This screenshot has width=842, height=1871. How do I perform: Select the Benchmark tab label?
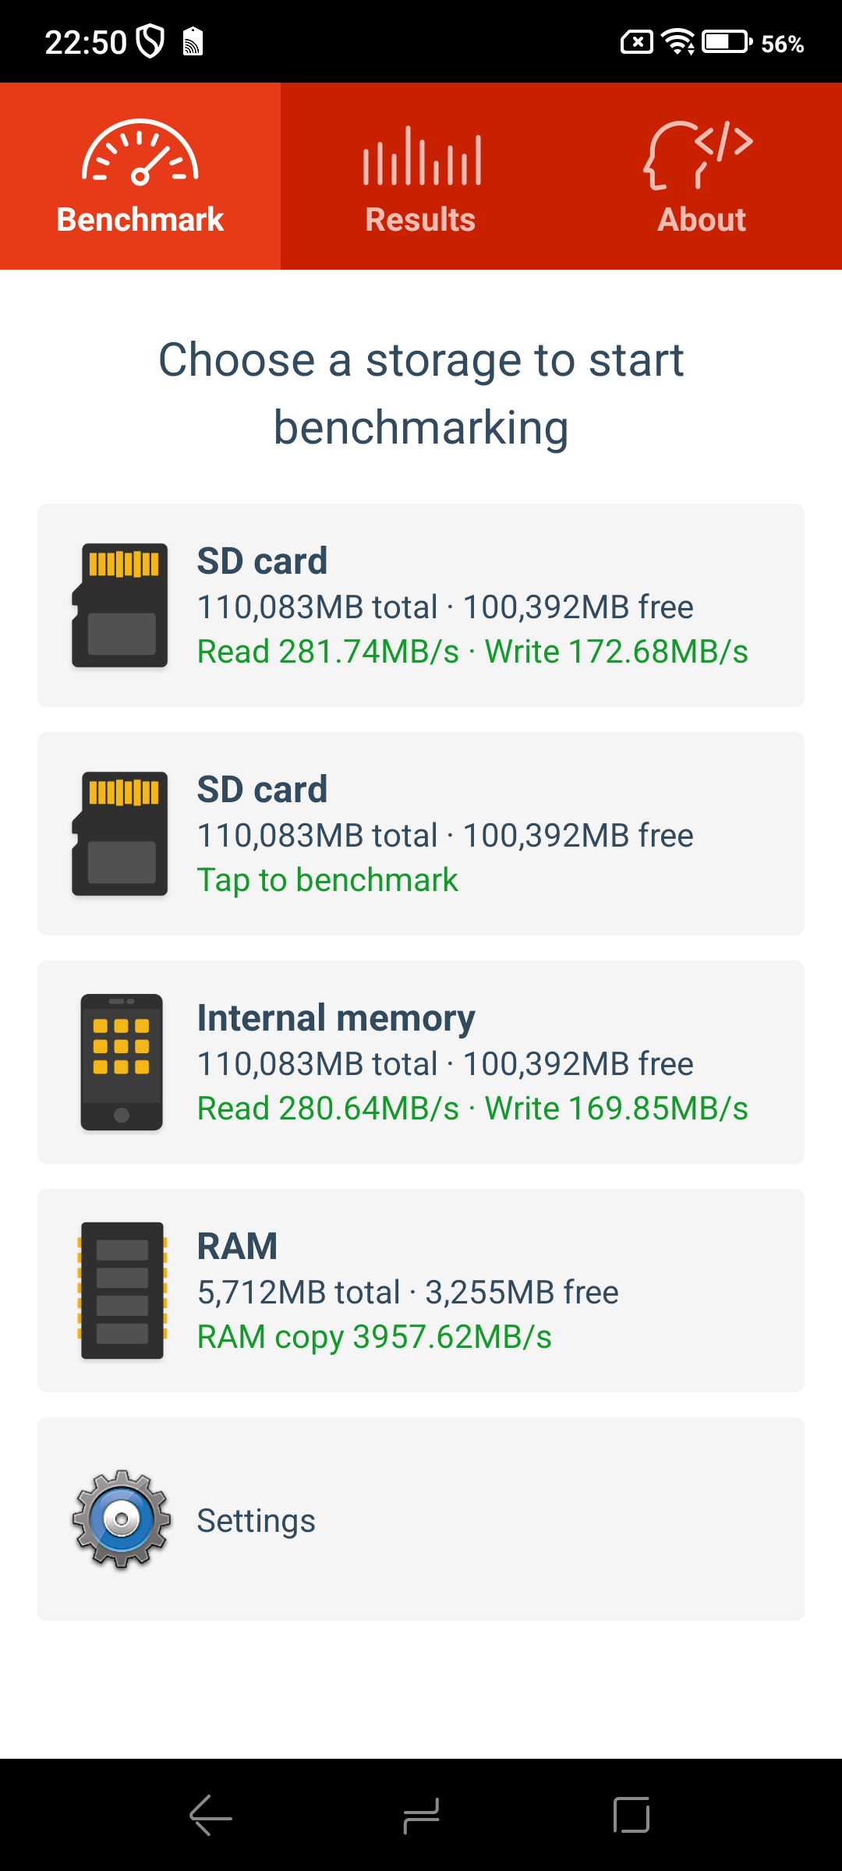[x=140, y=220]
